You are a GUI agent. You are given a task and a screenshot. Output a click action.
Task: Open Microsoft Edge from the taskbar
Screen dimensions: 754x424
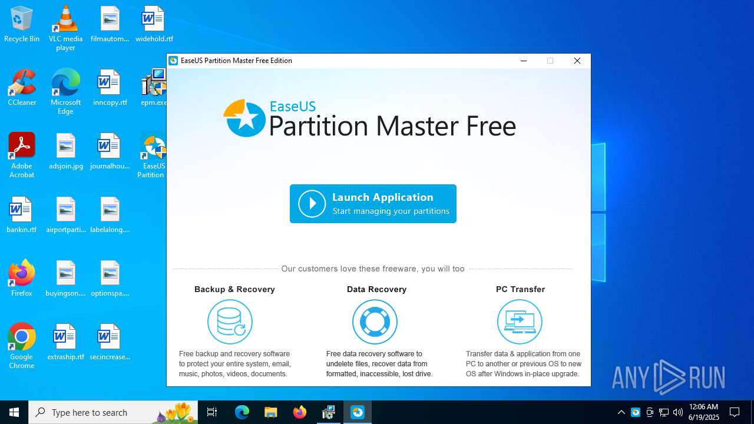click(x=242, y=412)
